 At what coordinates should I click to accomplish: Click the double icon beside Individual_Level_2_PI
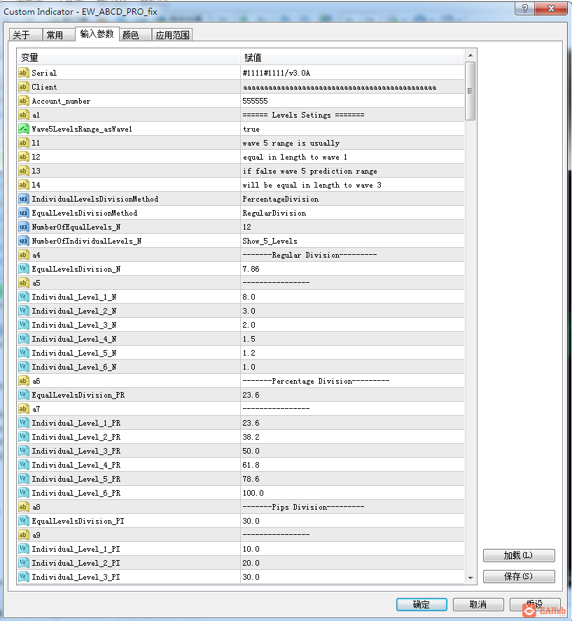[23, 563]
